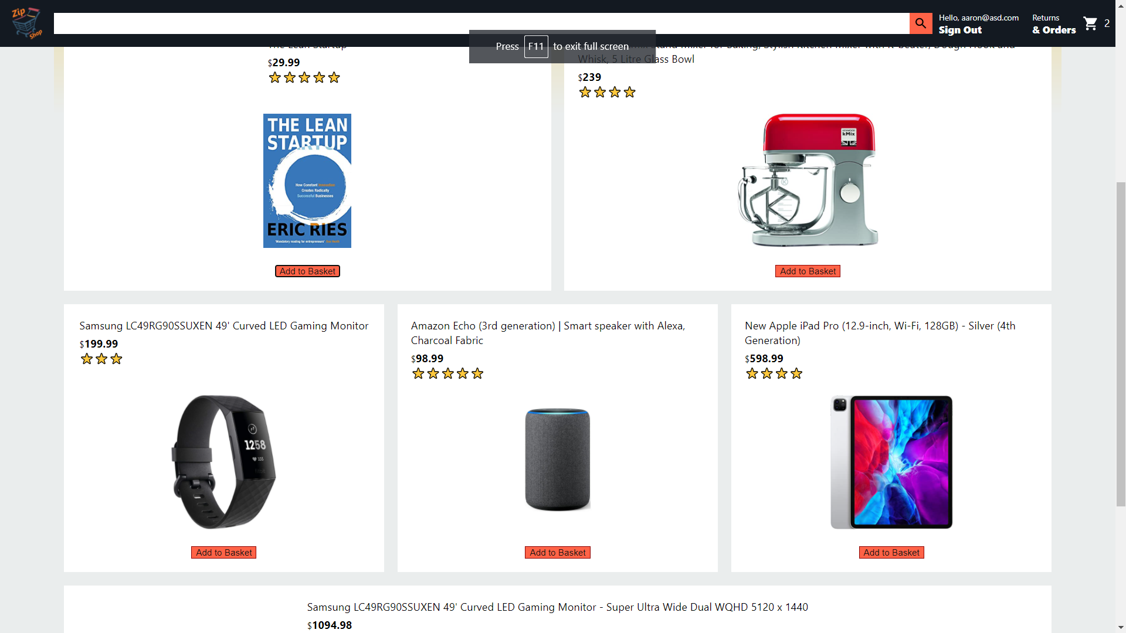This screenshot has width=1126, height=633.
Task: Add the $199.99 Samsung monitor item to basket
Action: click(223, 553)
